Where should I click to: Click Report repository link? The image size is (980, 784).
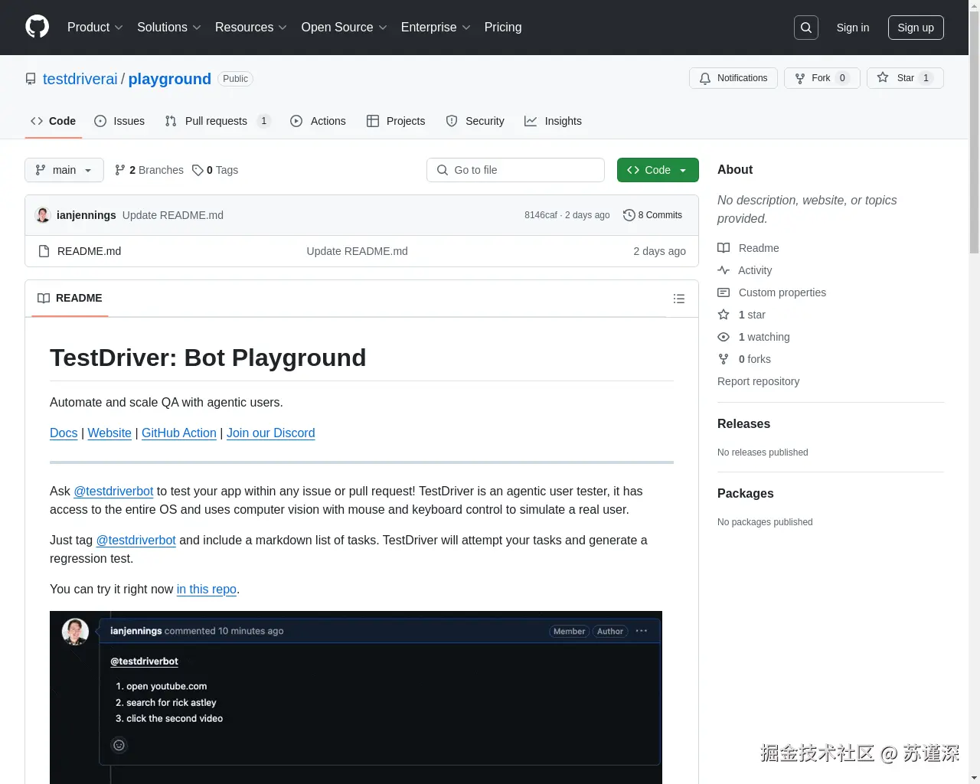[758, 381]
